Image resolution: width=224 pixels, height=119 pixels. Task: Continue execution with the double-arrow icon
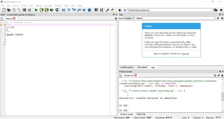click(84, 10)
